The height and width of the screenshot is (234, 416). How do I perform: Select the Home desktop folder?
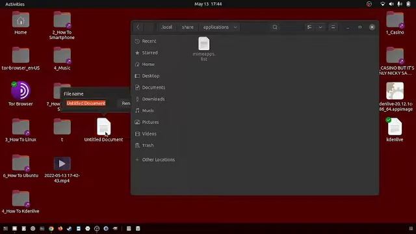pyautogui.click(x=21, y=23)
